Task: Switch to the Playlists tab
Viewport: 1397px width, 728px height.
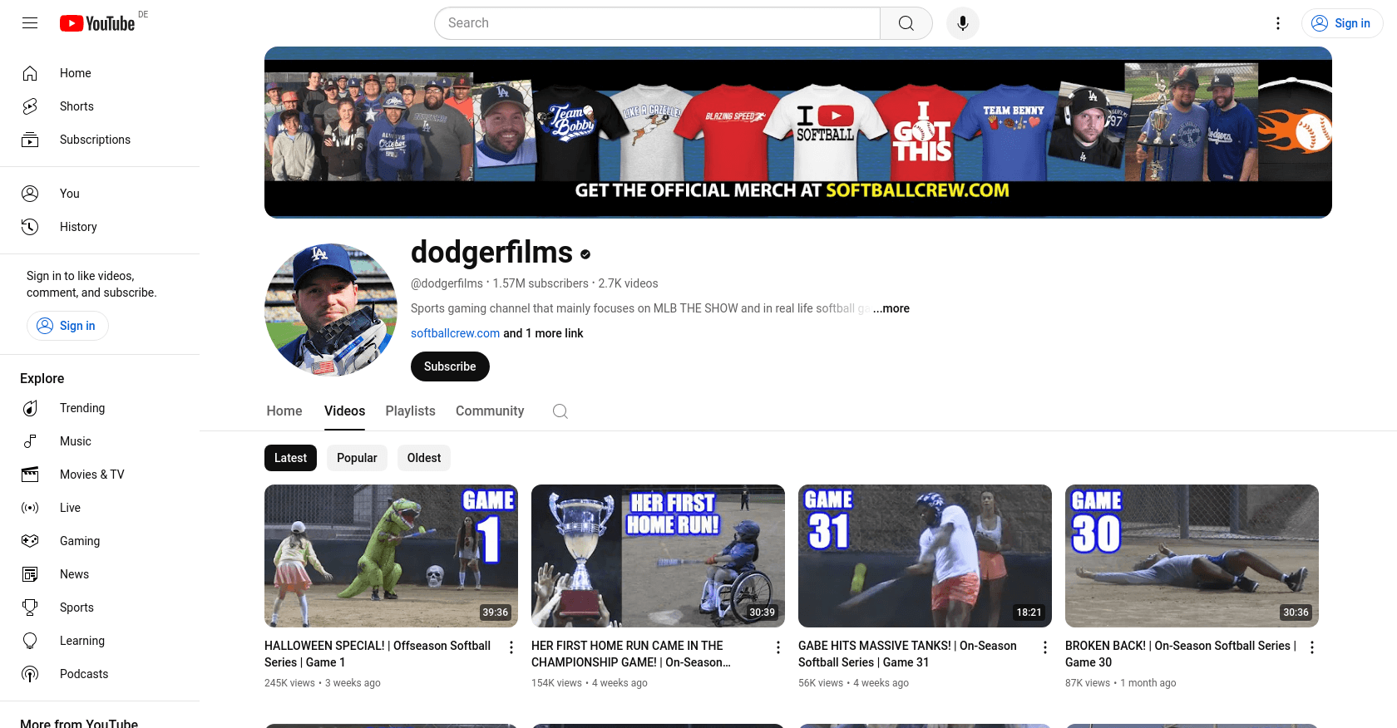Action: [410, 411]
